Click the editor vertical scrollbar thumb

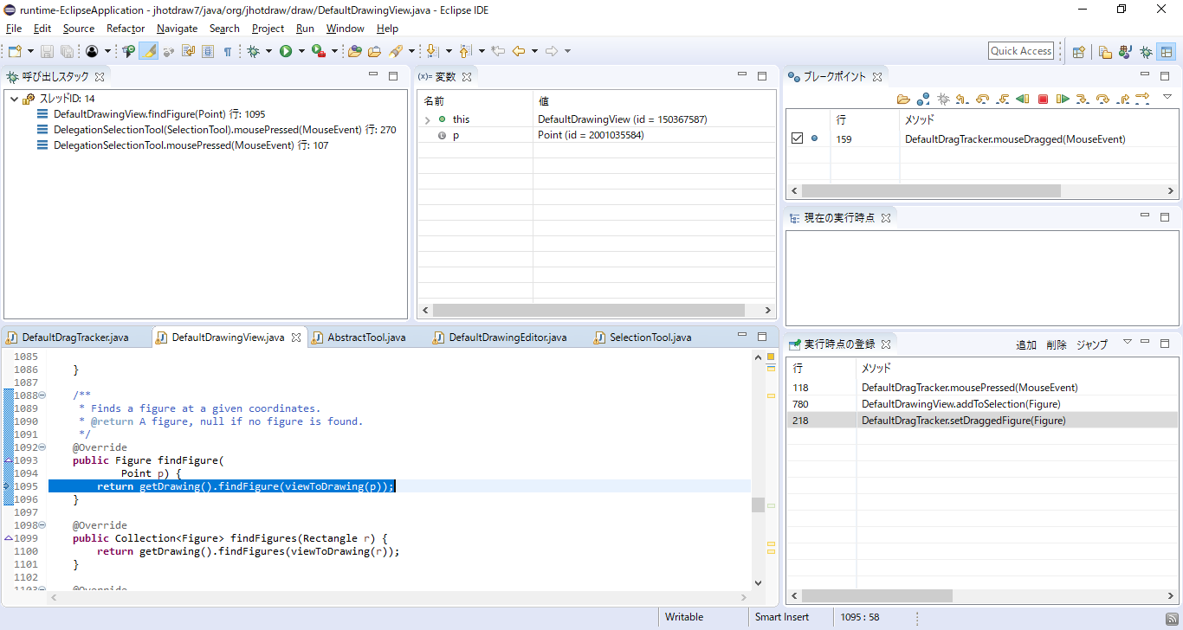(x=758, y=505)
